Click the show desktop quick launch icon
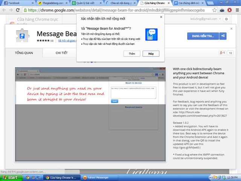The width and height of the screenshot is (241, 181). point(38,178)
